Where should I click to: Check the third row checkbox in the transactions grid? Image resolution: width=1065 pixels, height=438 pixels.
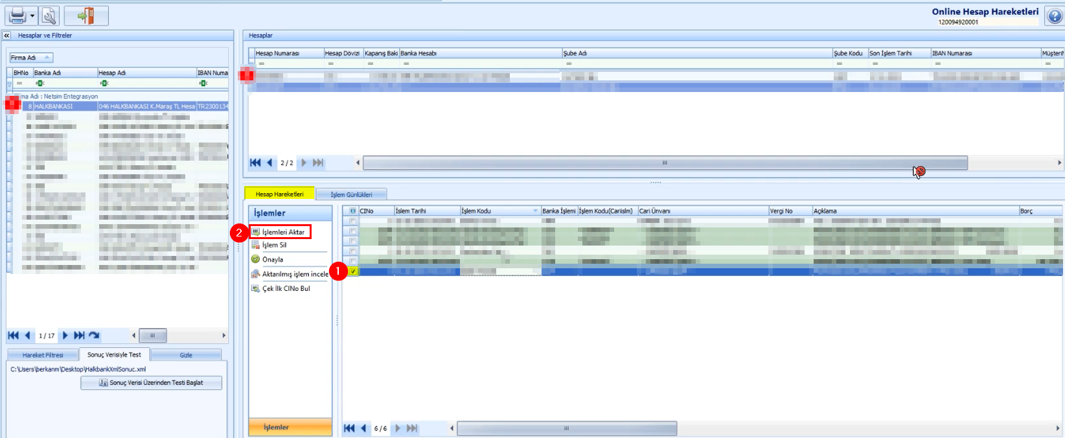pyautogui.click(x=353, y=241)
